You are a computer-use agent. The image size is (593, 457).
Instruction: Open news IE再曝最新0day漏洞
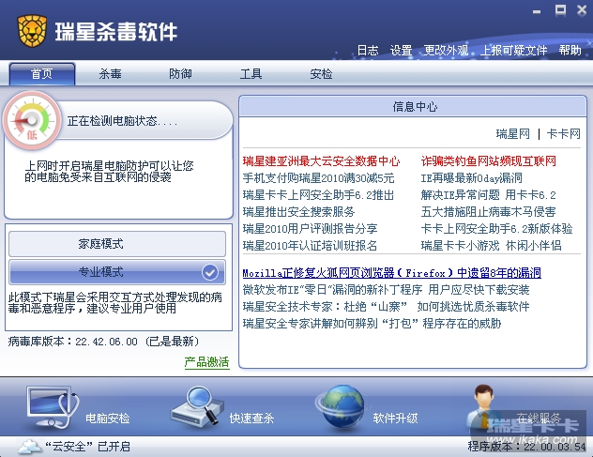[x=472, y=178]
